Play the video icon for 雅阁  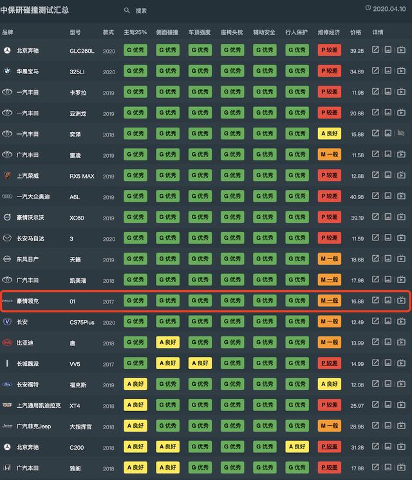pyautogui.click(x=401, y=468)
